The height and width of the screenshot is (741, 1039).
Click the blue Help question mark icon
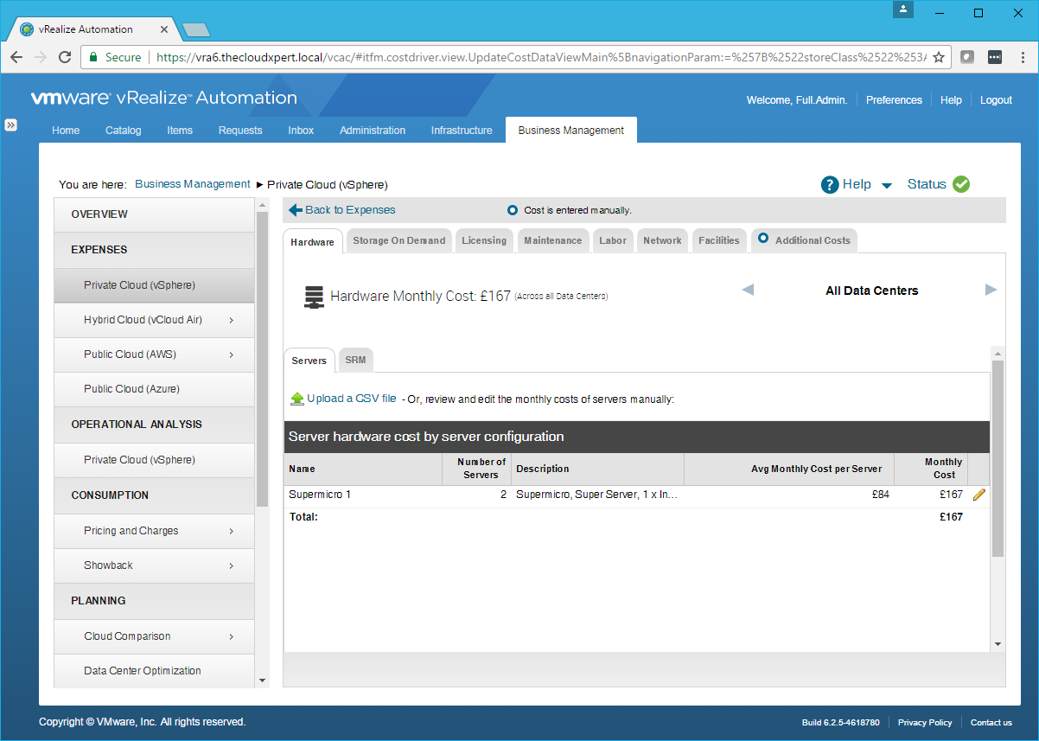(830, 184)
